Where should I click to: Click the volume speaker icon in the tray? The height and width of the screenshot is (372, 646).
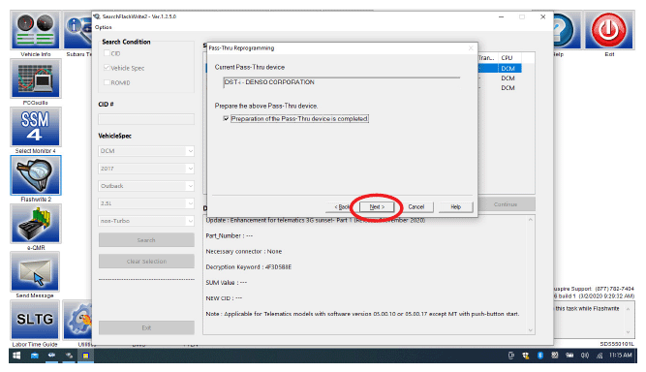(x=584, y=356)
